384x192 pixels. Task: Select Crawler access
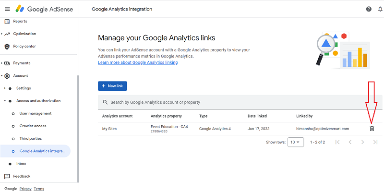[33, 126]
